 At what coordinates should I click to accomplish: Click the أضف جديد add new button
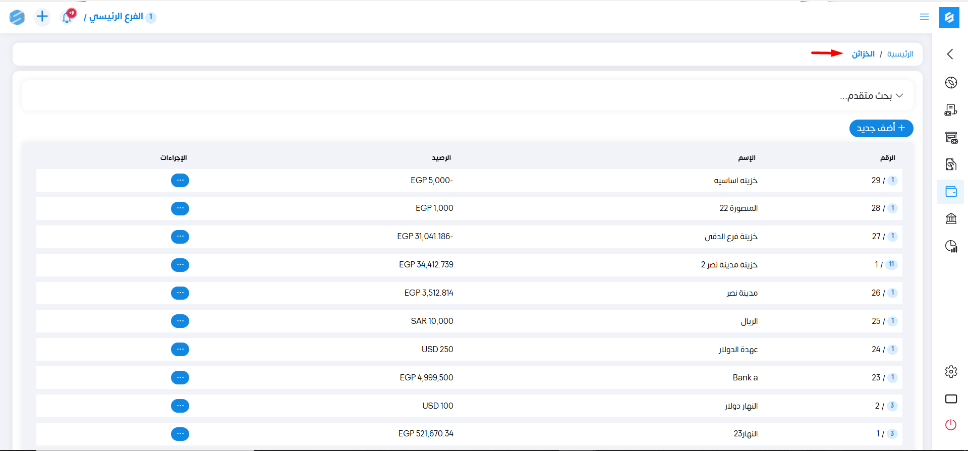click(x=881, y=128)
